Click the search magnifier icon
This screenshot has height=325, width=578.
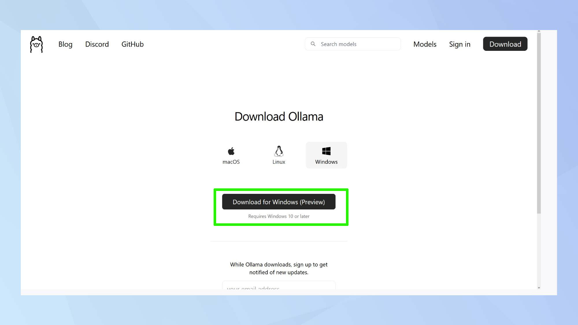pyautogui.click(x=313, y=44)
